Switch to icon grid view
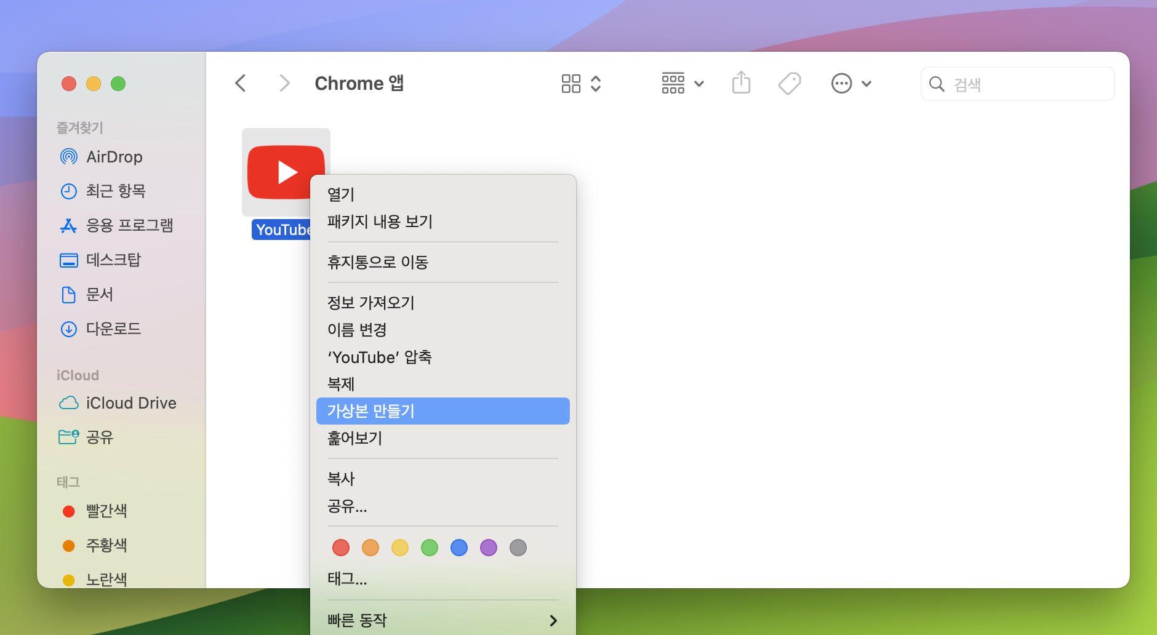 pos(571,84)
